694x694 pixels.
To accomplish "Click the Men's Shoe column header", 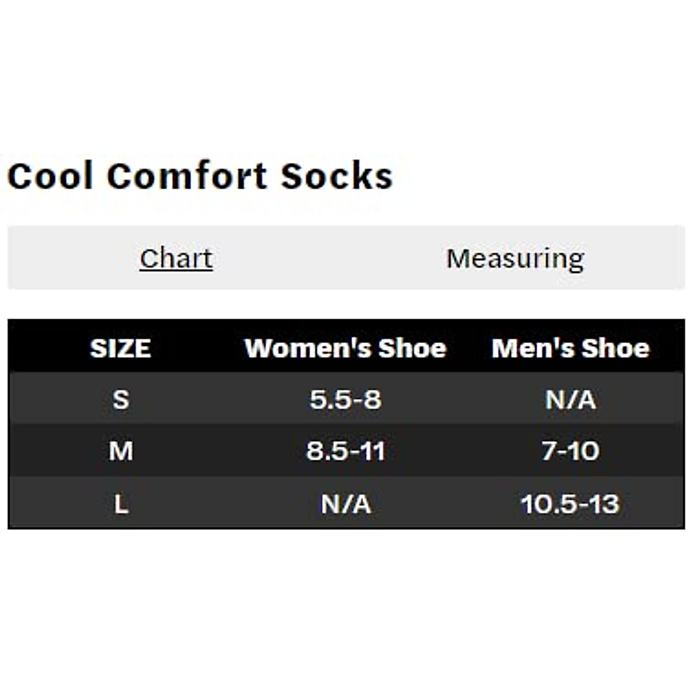I will 570,348.
